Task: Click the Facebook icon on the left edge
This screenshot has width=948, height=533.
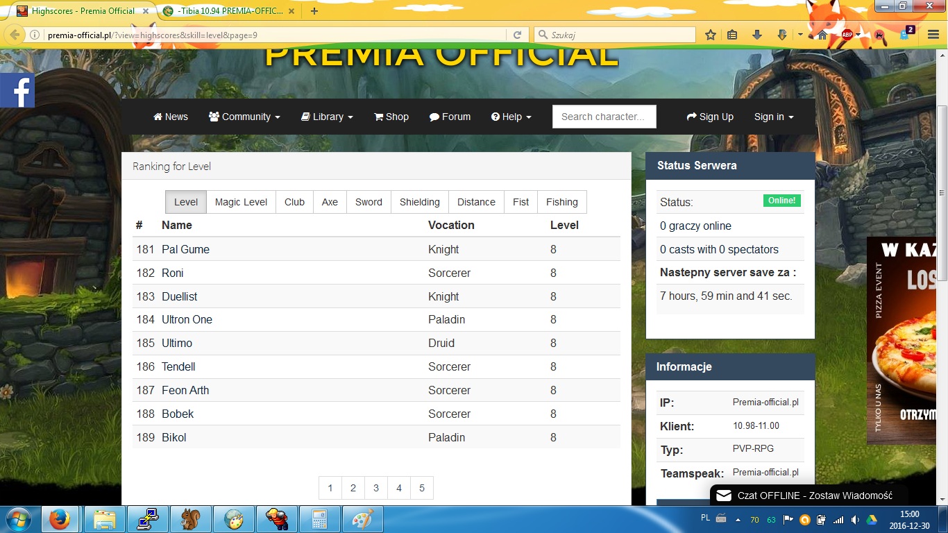Action: tap(17, 90)
